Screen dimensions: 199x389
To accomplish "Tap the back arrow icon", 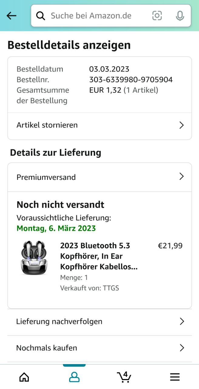I will [x=12, y=15].
